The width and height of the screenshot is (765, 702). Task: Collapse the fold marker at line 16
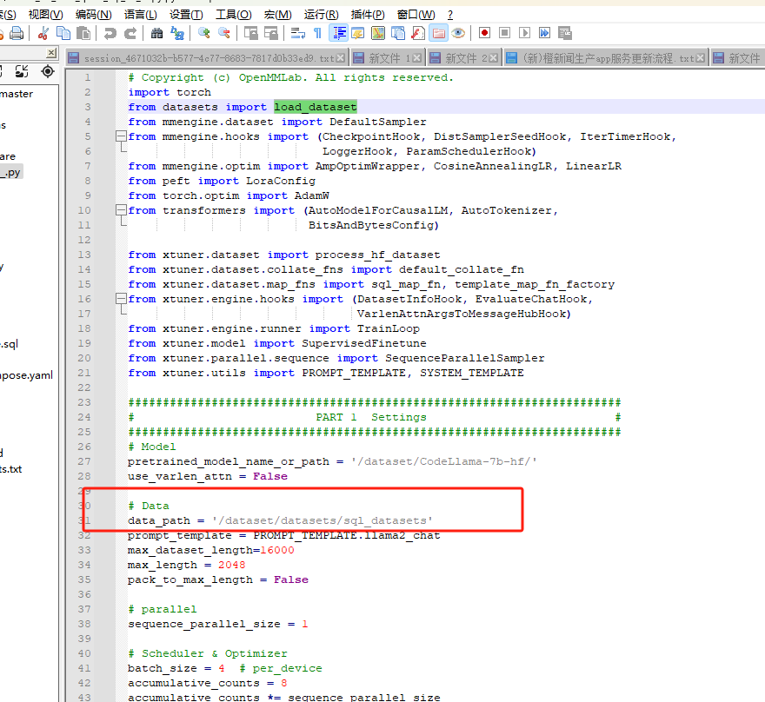[121, 299]
